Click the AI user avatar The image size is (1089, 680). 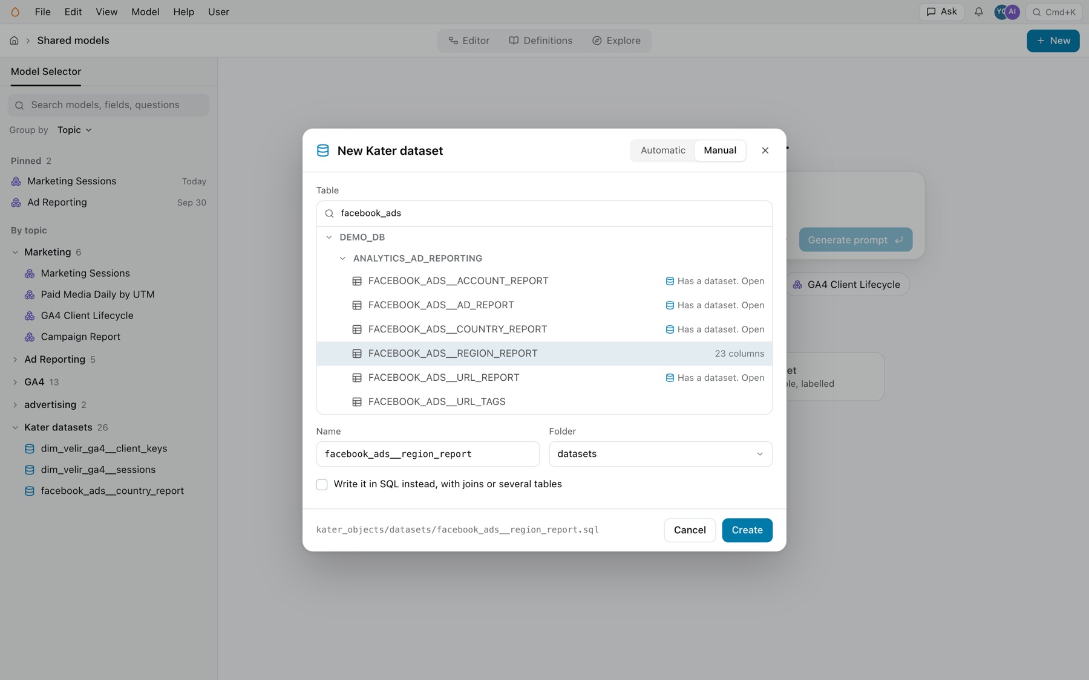[x=1013, y=11]
